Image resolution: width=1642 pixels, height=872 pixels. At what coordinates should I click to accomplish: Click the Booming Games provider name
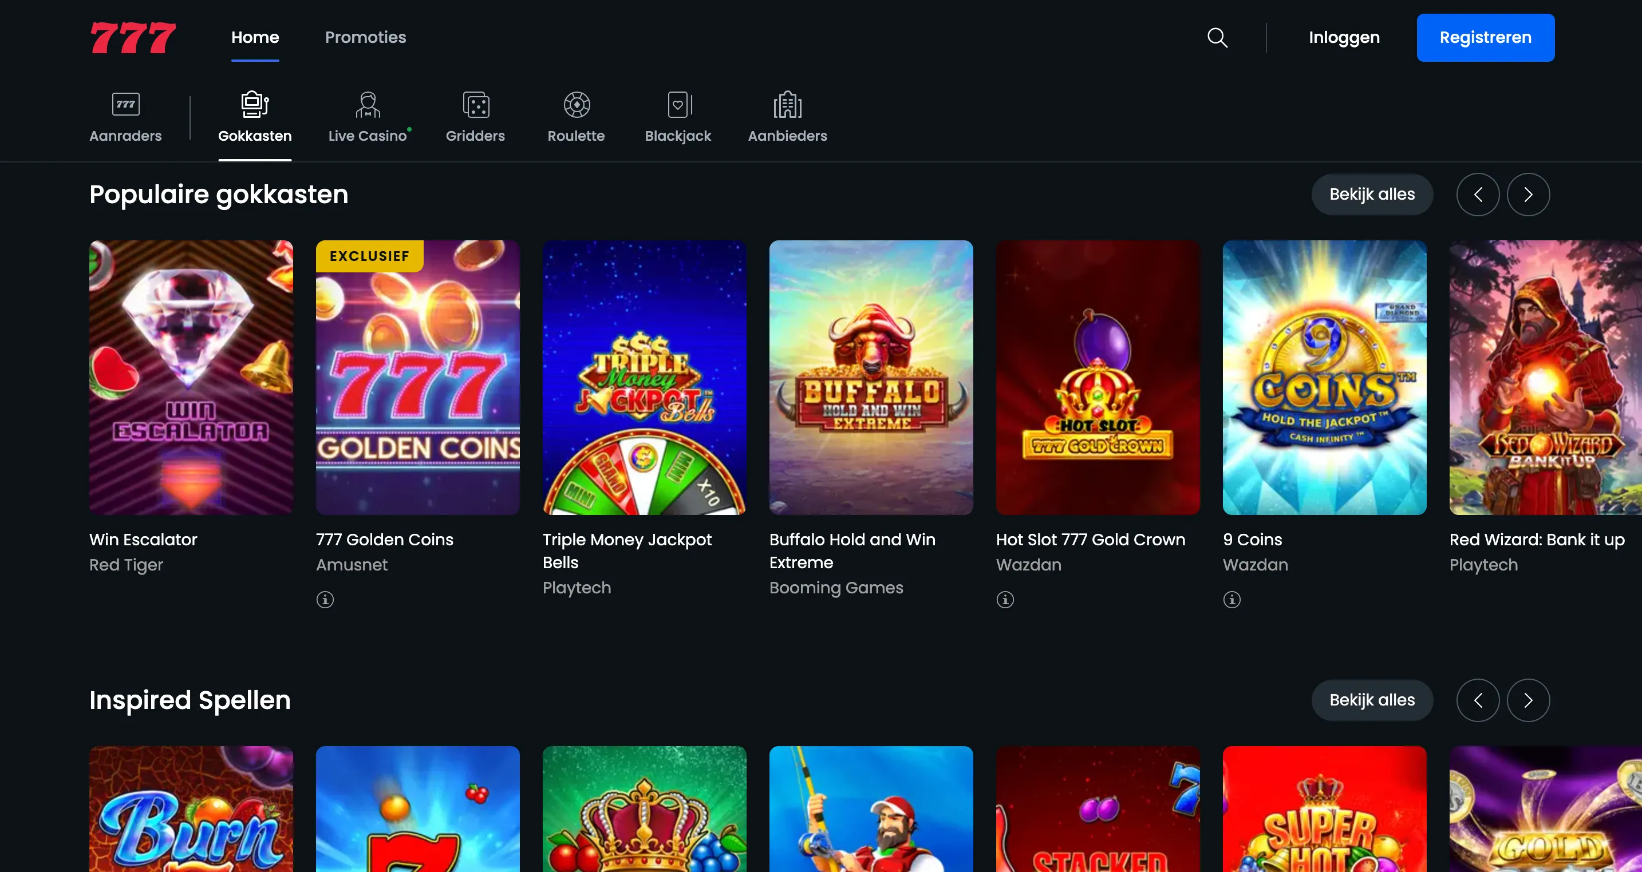point(836,588)
